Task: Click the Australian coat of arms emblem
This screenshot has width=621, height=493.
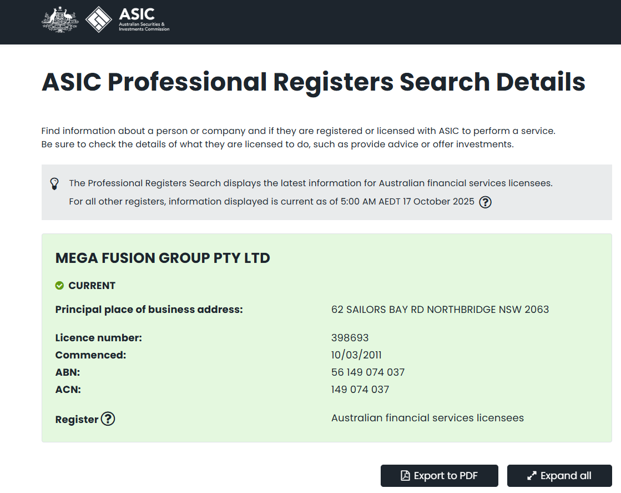Action: (x=60, y=19)
